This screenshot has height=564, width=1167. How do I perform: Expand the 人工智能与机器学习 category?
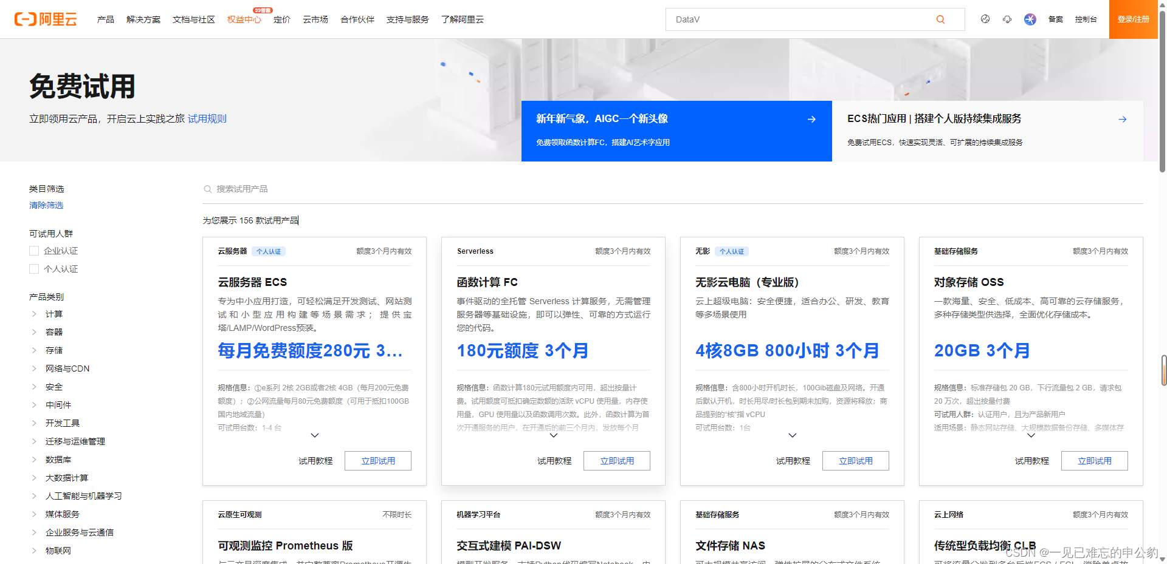34,496
